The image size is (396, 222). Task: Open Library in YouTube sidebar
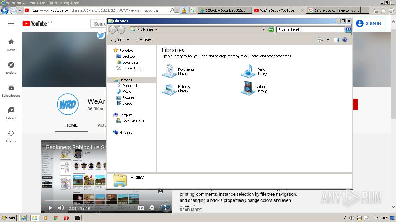click(11, 113)
